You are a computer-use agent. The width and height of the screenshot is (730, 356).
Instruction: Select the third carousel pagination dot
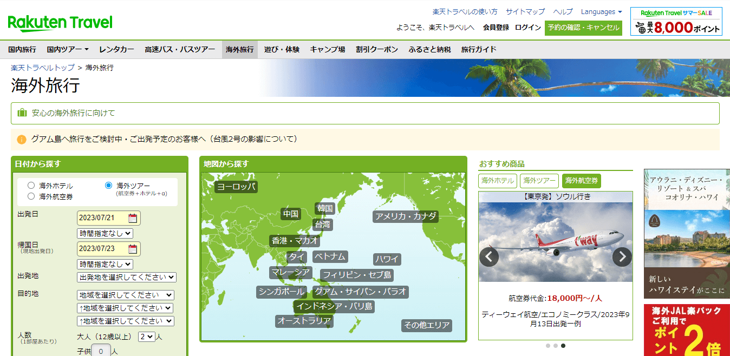pyautogui.click(x=563, y=346)
